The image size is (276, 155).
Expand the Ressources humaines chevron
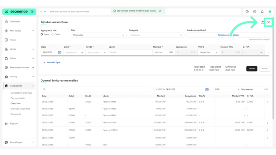coord(33,67)
